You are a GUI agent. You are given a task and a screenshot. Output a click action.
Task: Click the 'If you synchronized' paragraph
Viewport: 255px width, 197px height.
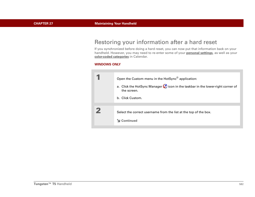click(x=166, y=53)
